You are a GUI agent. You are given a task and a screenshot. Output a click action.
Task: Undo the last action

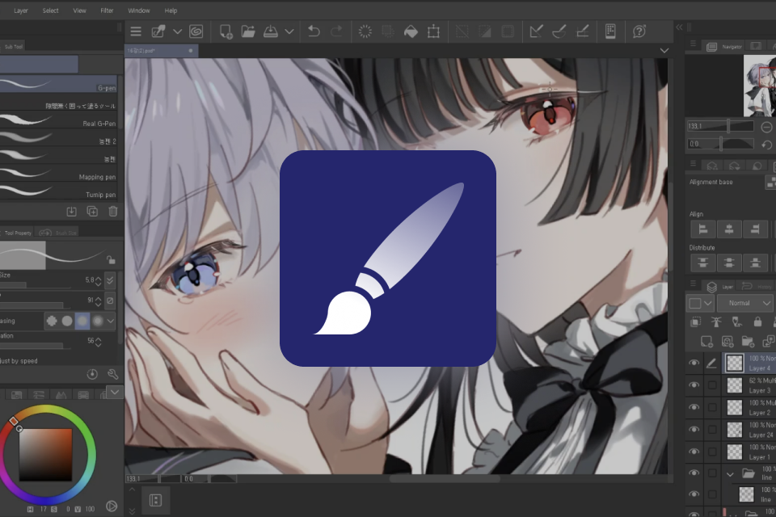(314, 32)
